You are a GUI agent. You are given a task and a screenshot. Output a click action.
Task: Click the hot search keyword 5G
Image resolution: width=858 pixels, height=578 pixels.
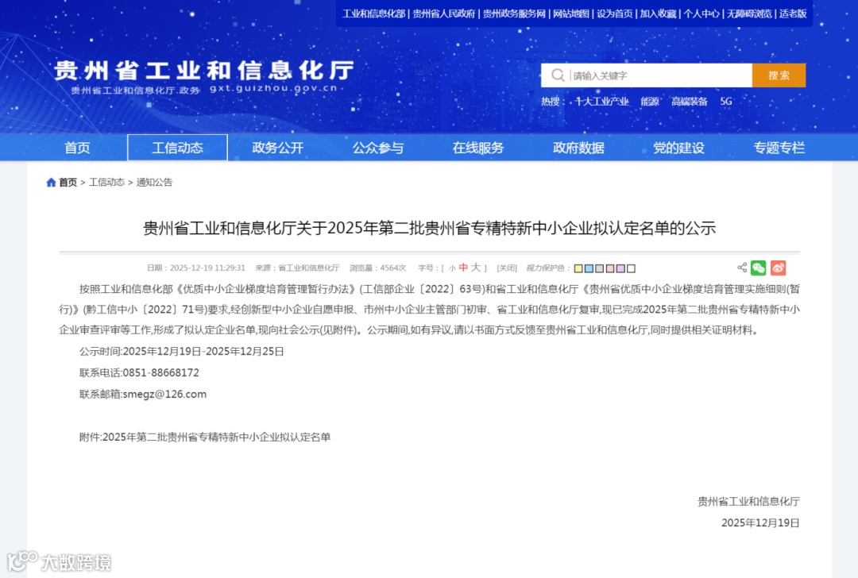725,102
